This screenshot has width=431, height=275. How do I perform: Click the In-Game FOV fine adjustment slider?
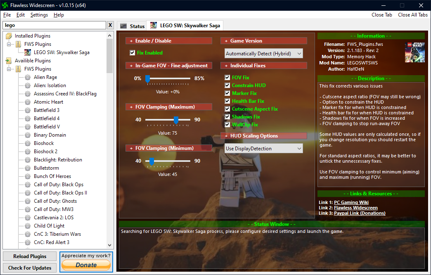click(168, 78)
